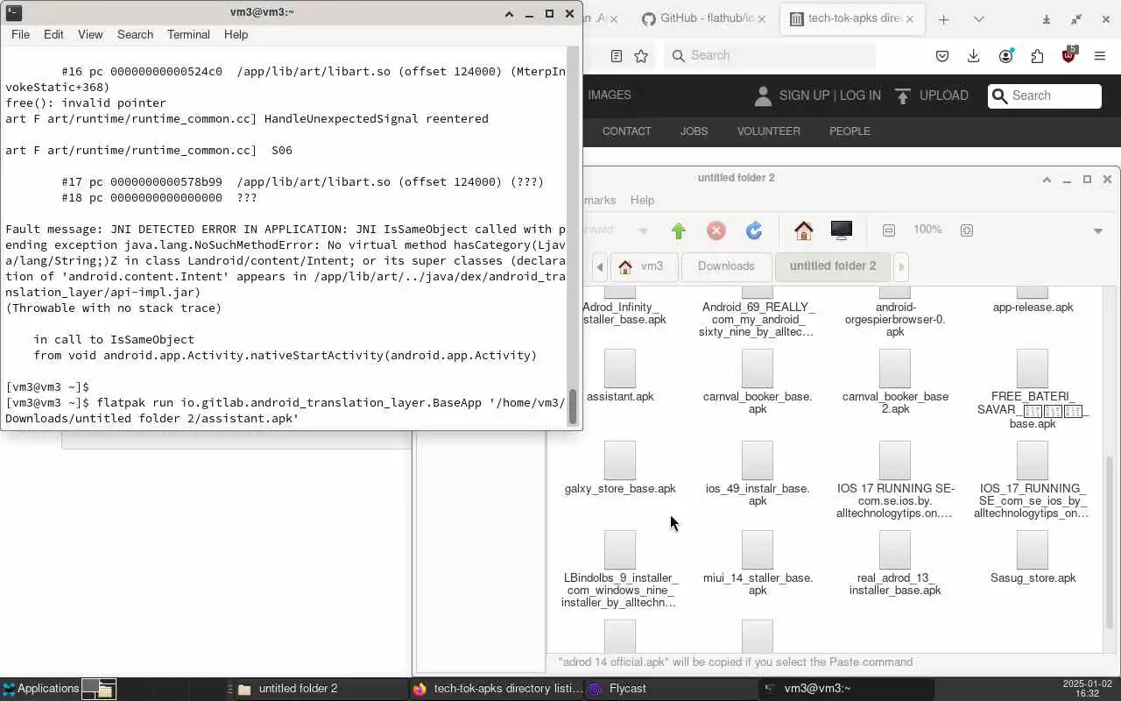The width and height of the screenshot is (1121, 701).
Task: Open Help menu in file manager
Action: pos(642,200)
